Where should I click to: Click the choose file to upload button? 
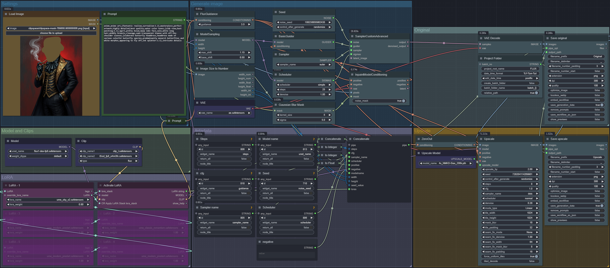point(51,33)
